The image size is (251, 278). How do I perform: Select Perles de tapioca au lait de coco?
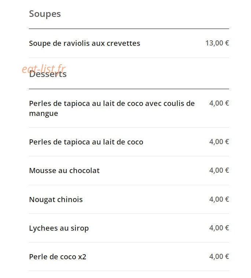point(86,142)
